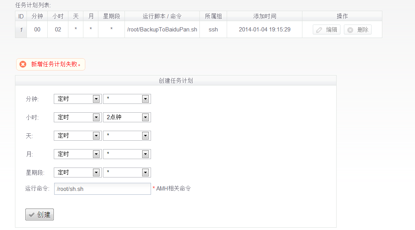Select row ID 1 in task list

tap(21, 30)
